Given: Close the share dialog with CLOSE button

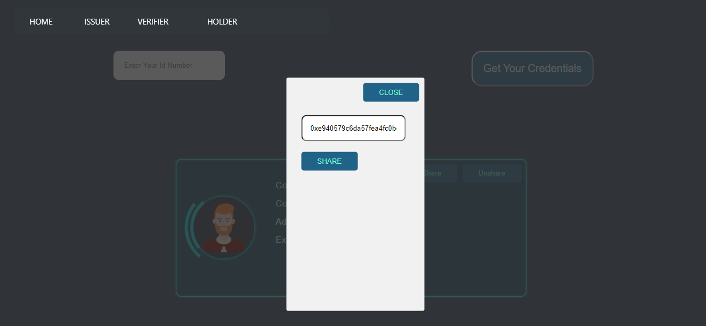Looking at the screenshot, I should pos(391,92).
